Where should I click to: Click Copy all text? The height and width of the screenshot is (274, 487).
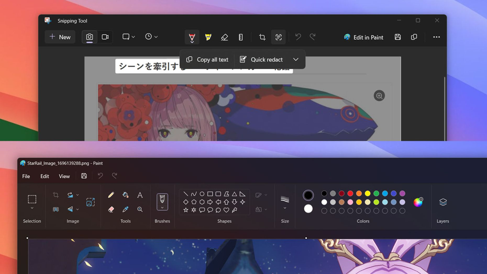click(207, 59)
